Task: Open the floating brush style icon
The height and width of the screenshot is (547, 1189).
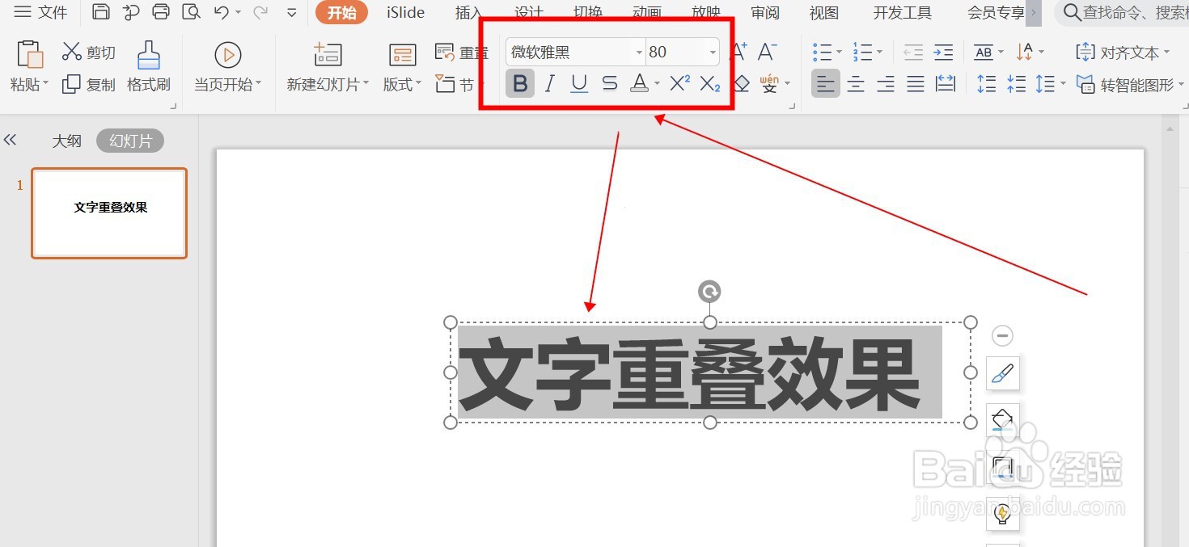Action: [1002, 372]
